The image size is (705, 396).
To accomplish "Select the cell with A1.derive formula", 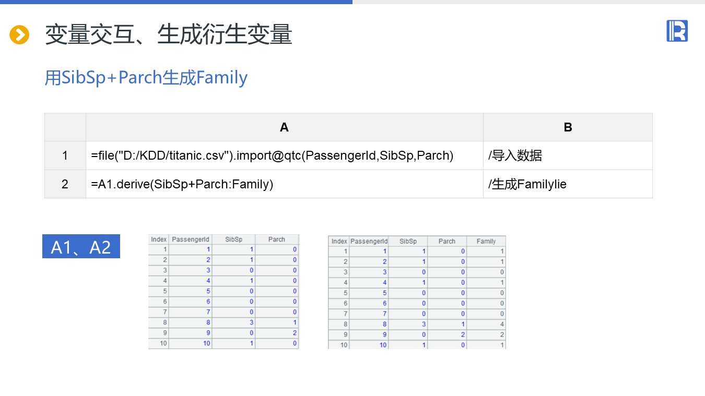I will 182,184.
